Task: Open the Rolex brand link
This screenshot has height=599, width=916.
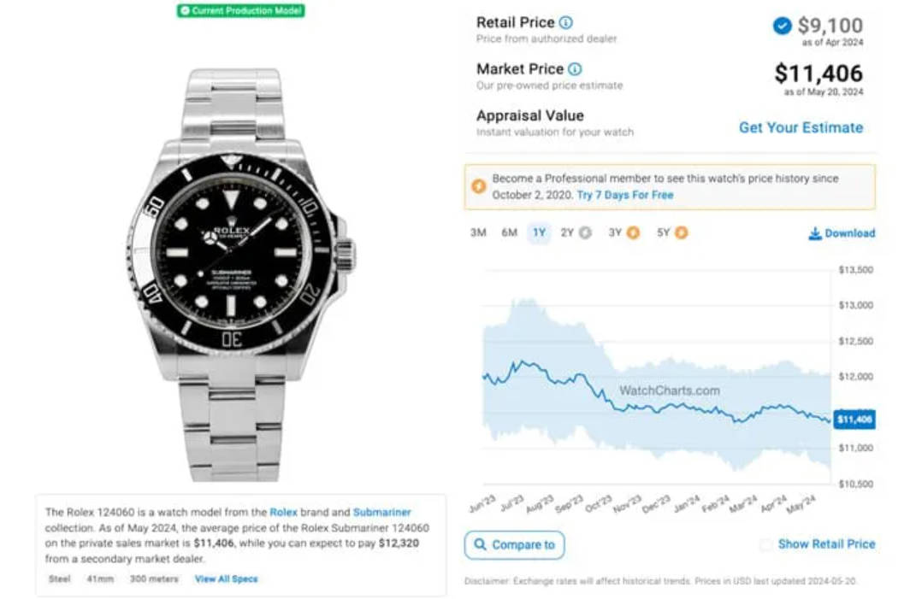Action: 283,512
